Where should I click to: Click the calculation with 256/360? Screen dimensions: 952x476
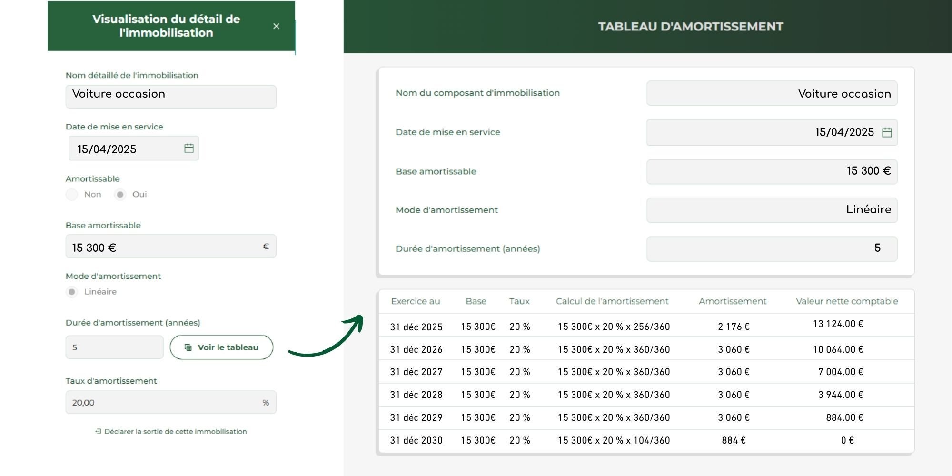point(614,327)
